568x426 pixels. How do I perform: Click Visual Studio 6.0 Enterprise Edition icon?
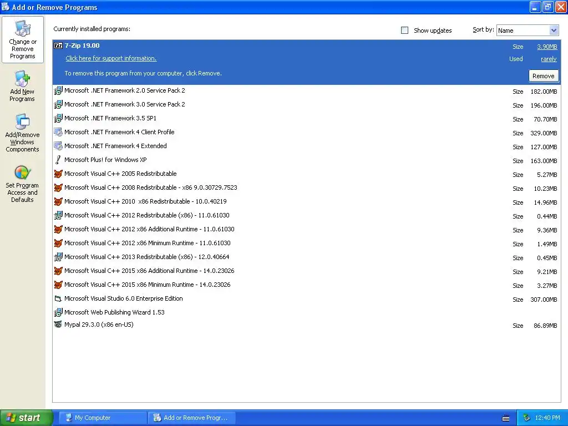point(58,299)
